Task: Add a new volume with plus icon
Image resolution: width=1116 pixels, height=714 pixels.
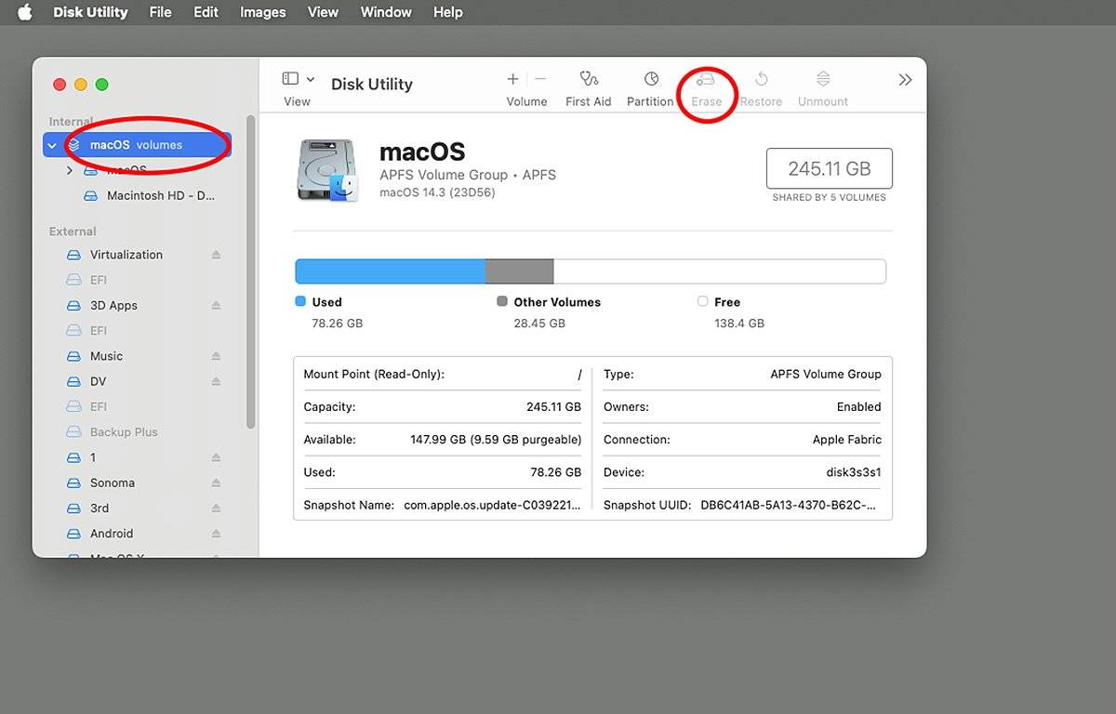Action: (512, 79)
